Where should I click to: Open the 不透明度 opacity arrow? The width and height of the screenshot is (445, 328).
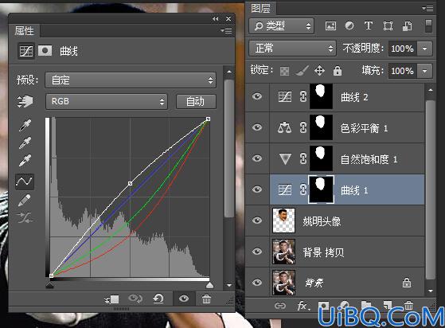click(425, 49)
